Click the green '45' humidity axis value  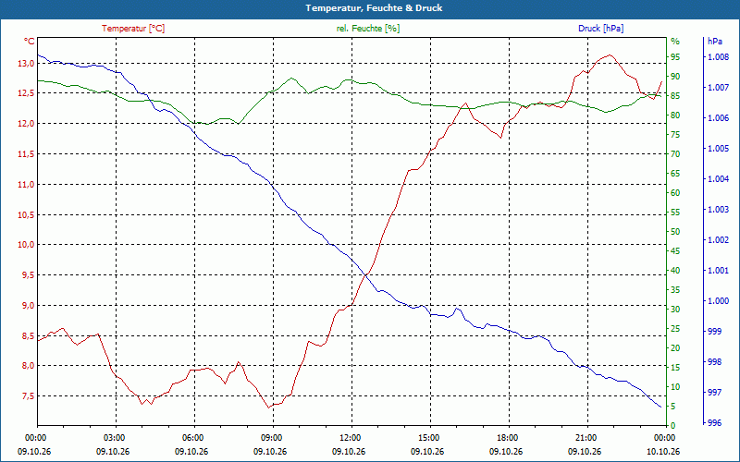675,251
